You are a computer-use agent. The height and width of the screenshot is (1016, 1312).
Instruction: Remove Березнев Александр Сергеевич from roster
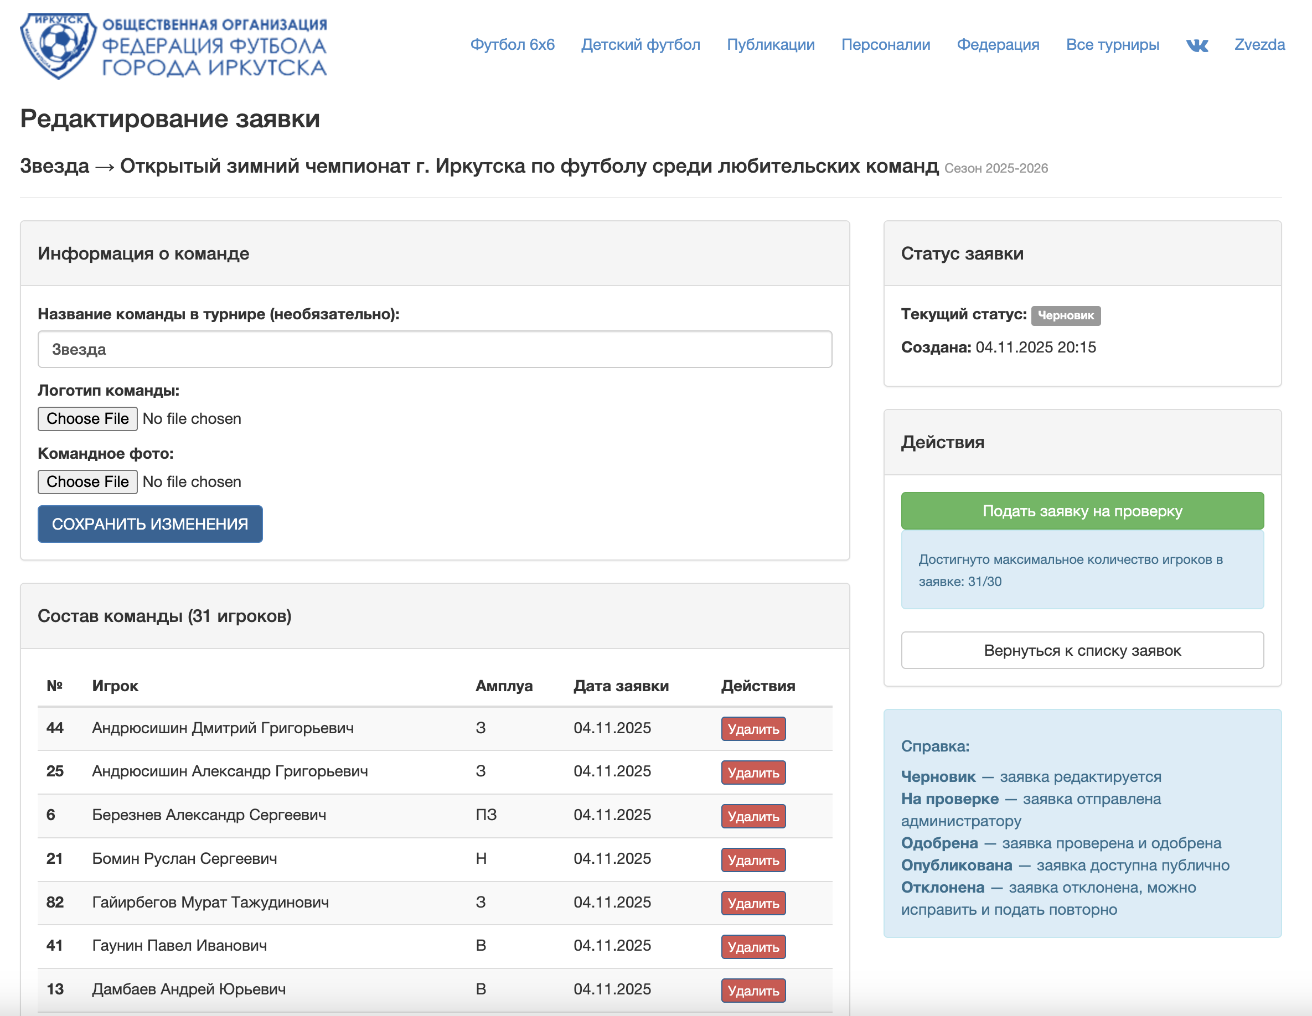click(x=753, y=816)
